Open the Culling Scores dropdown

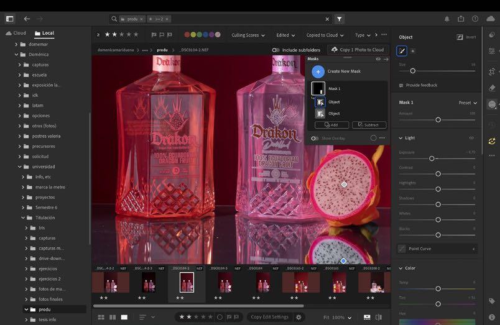(248, 35)
